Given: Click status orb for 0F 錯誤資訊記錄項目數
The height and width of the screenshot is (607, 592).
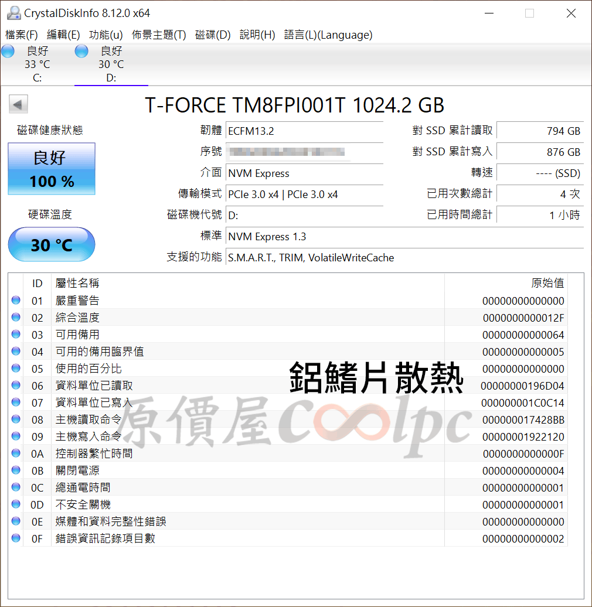Looking at the screenshot, I should (x=16, y=538).
